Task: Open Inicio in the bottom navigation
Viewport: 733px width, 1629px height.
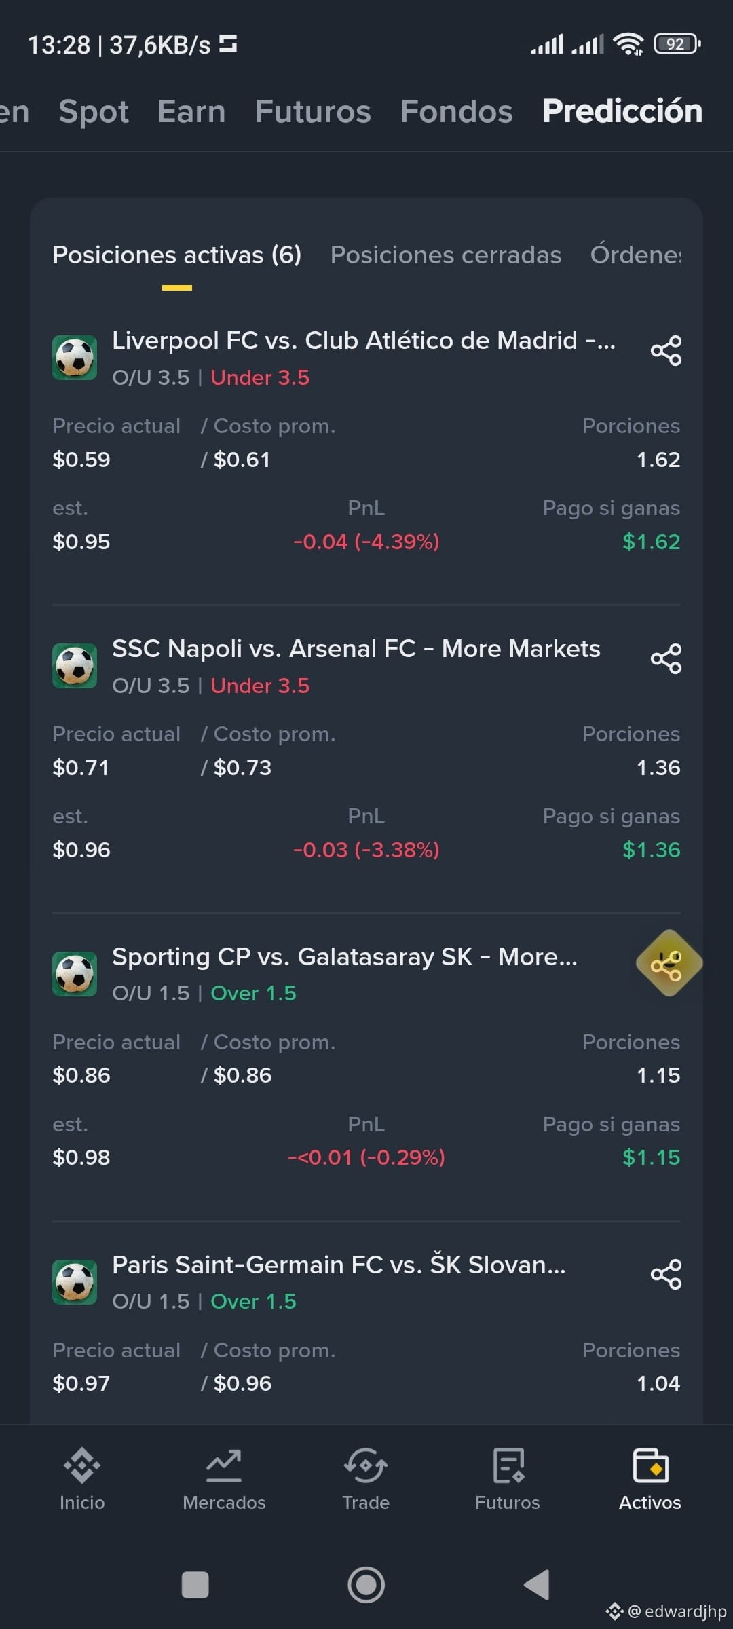Action: [x=82, y=1479]
